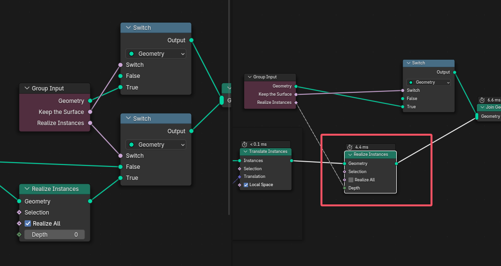Click Depth socket of selected Realize Instances node
This screenshot has width=501, height=266.
(x=345, y=188)
